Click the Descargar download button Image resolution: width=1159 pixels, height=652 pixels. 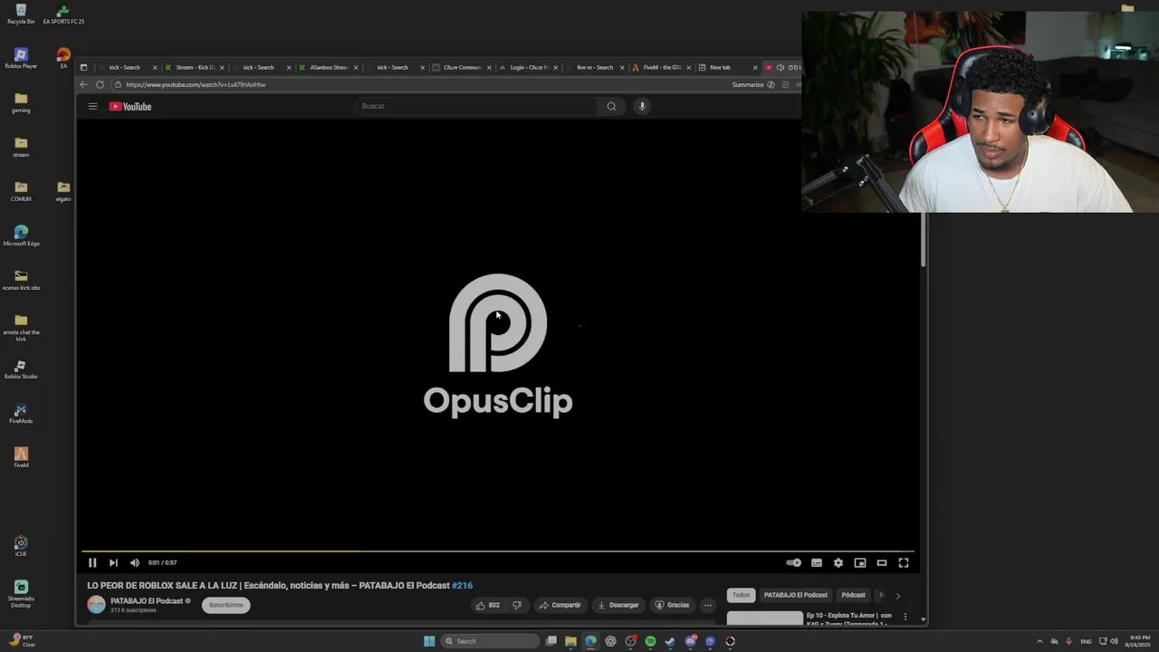[x=618, y=605]
